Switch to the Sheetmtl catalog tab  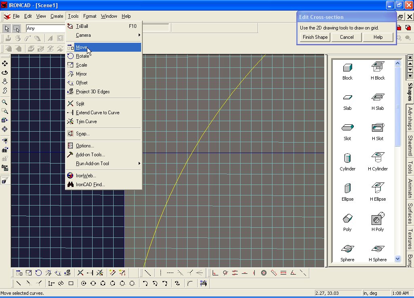[410, 145]
